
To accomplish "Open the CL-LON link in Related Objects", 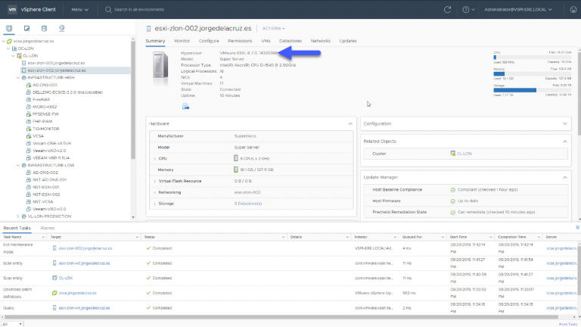I will coord(464,154).
